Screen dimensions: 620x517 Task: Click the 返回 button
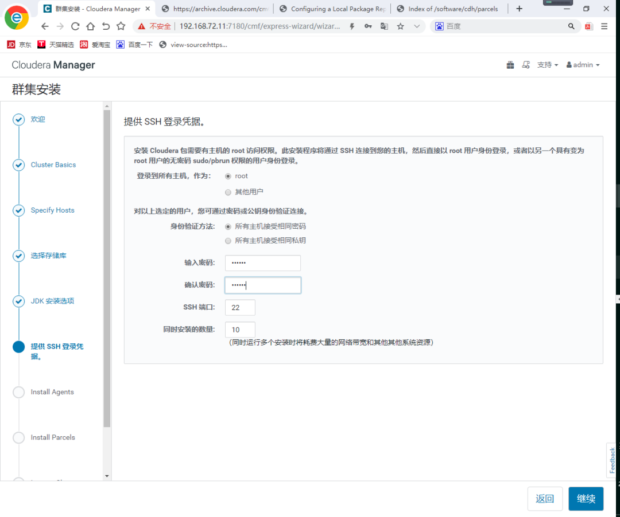pos(544,499)
